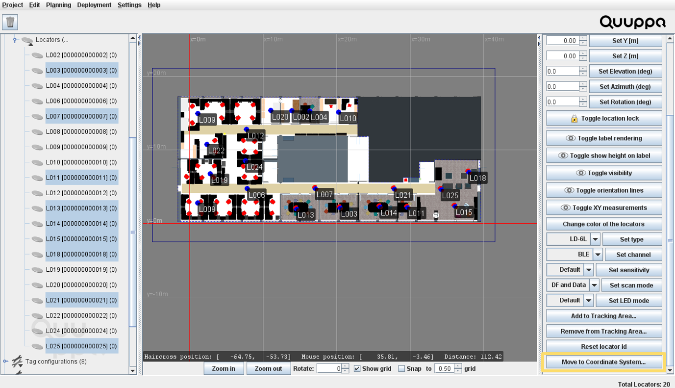This screenshot has height=388, width=675.
Task: Select locator L007 marker on the map
Action: (315, 188)
